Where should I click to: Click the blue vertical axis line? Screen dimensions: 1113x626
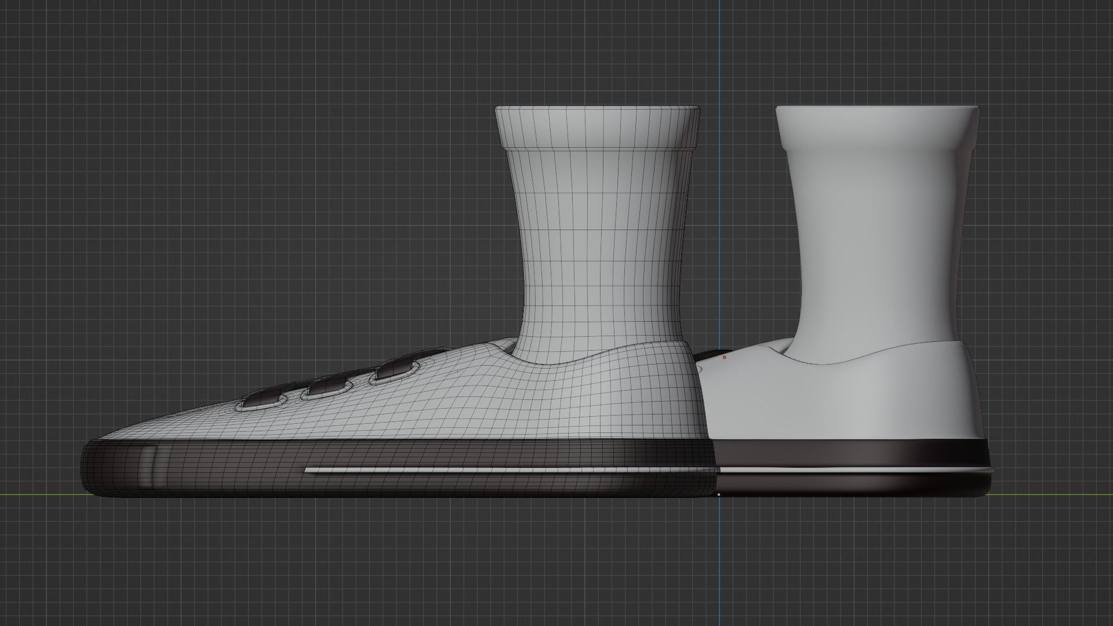tap(719, 58)
